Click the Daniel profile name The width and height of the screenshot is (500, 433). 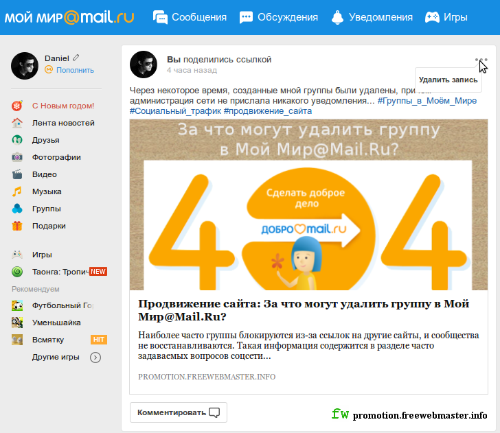tap(57, 58)
